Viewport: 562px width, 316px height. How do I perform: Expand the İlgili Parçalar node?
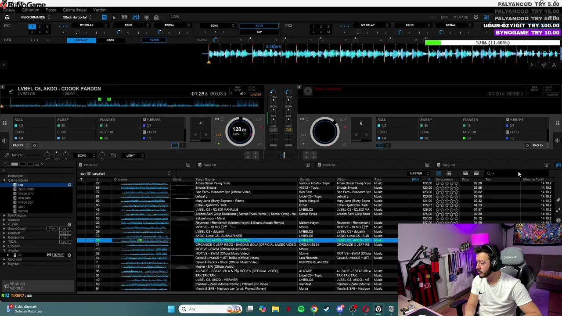4,215
